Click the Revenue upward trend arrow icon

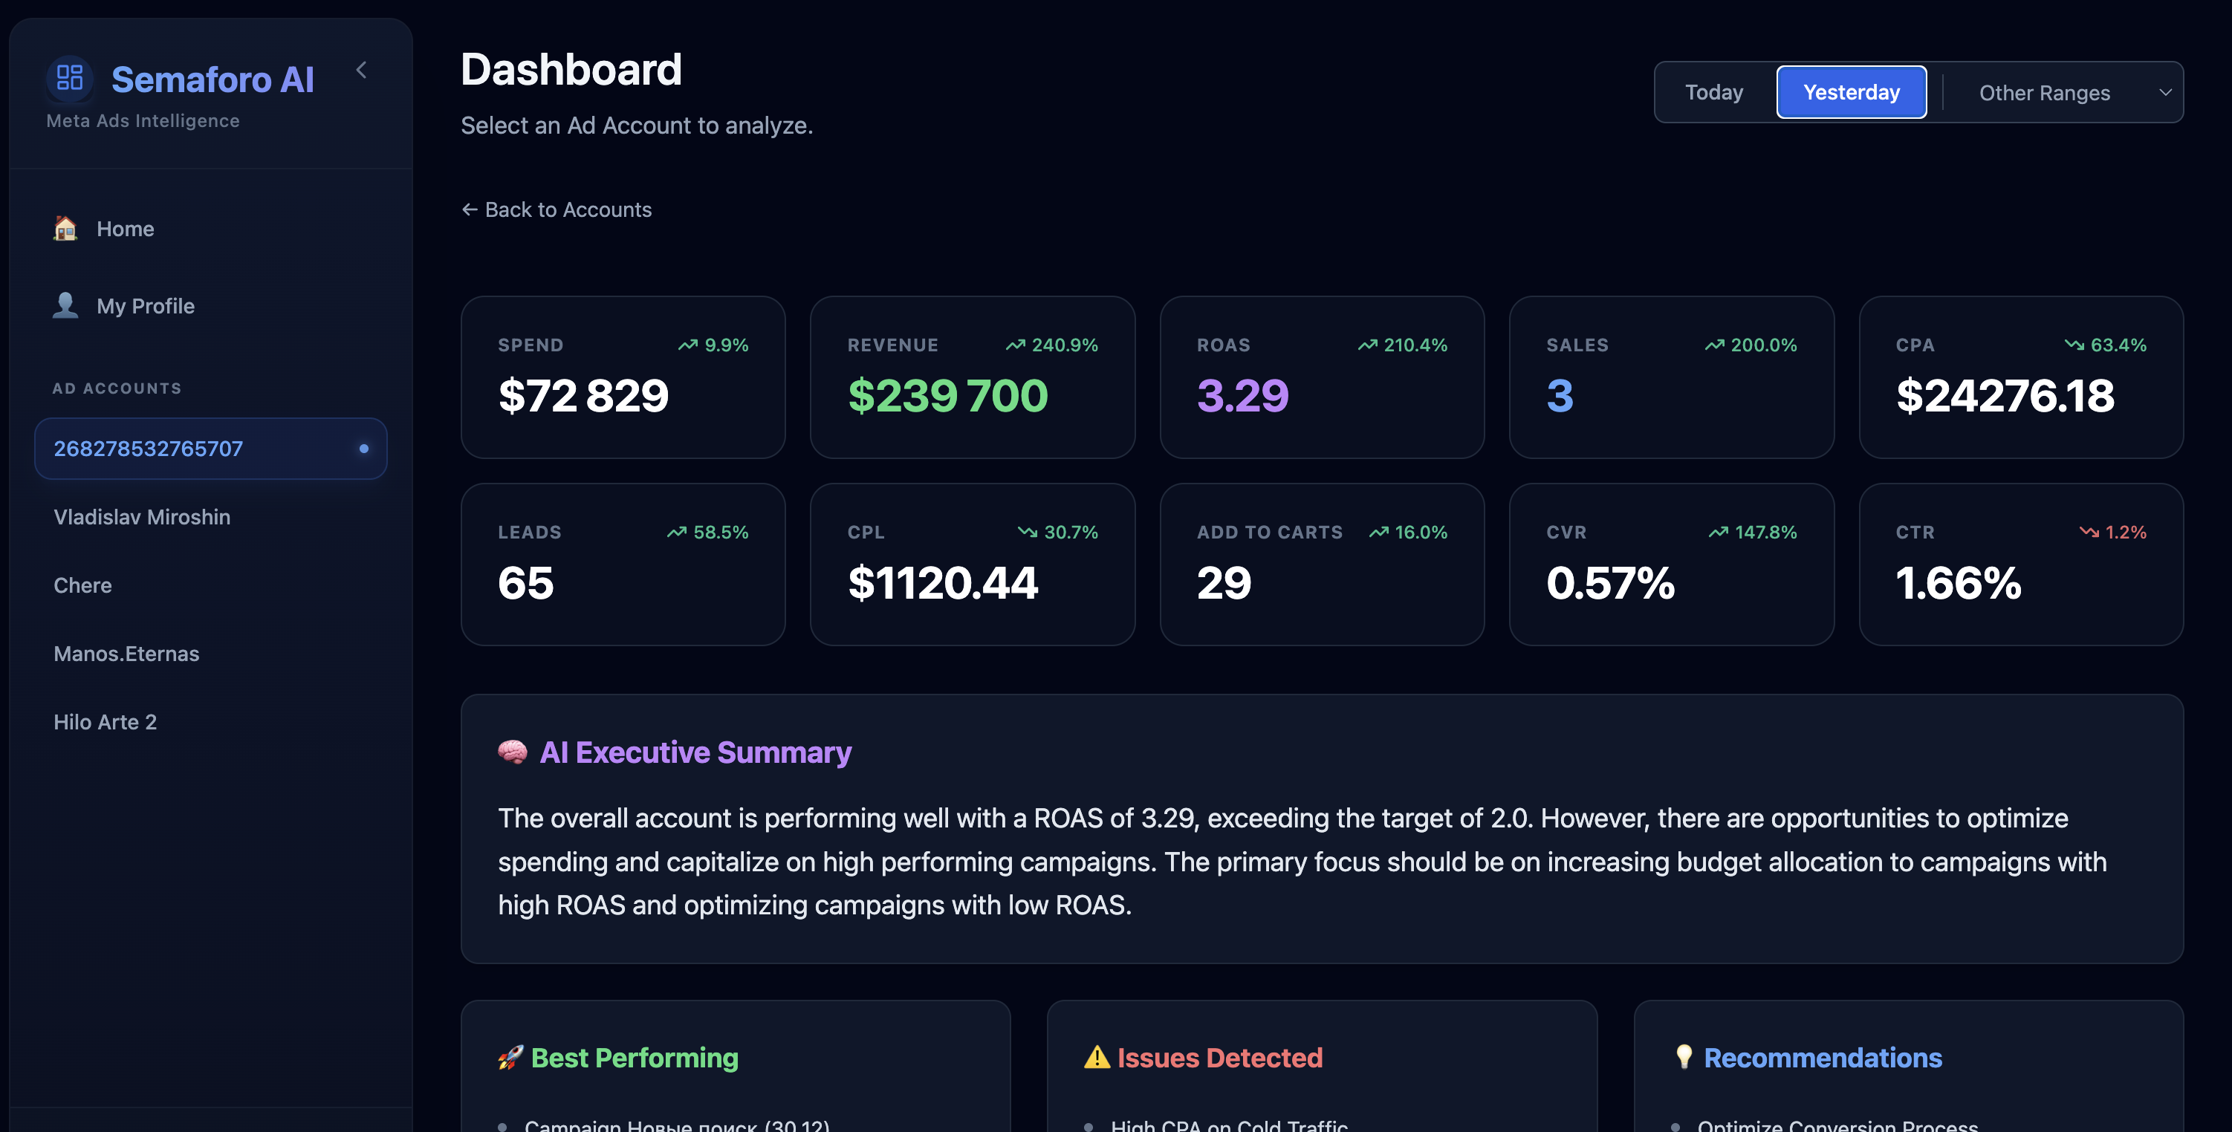(1015, 345)
